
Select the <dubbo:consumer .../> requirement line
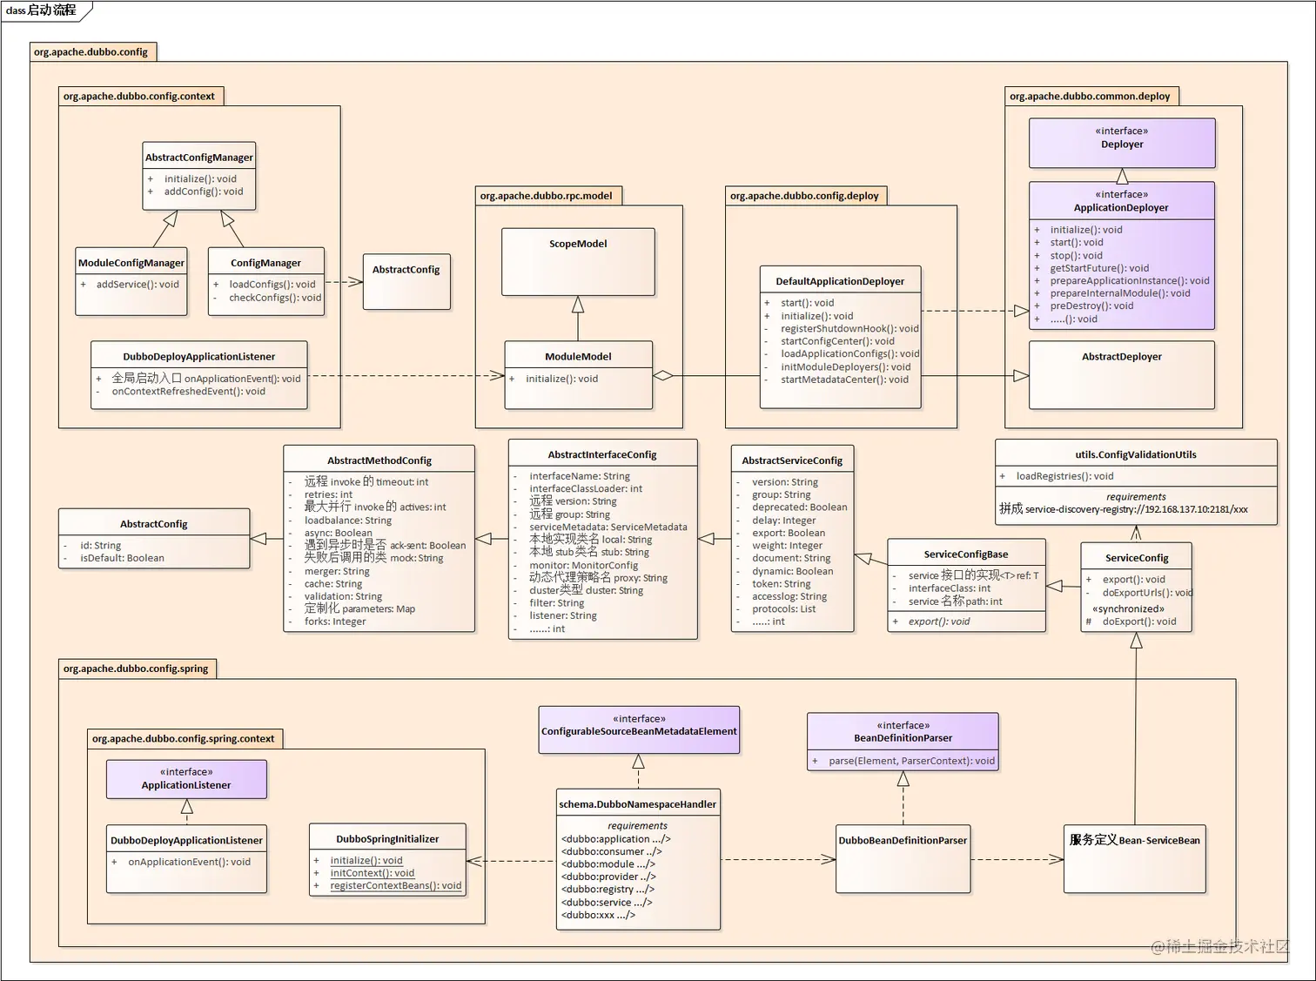coord(612,852)
